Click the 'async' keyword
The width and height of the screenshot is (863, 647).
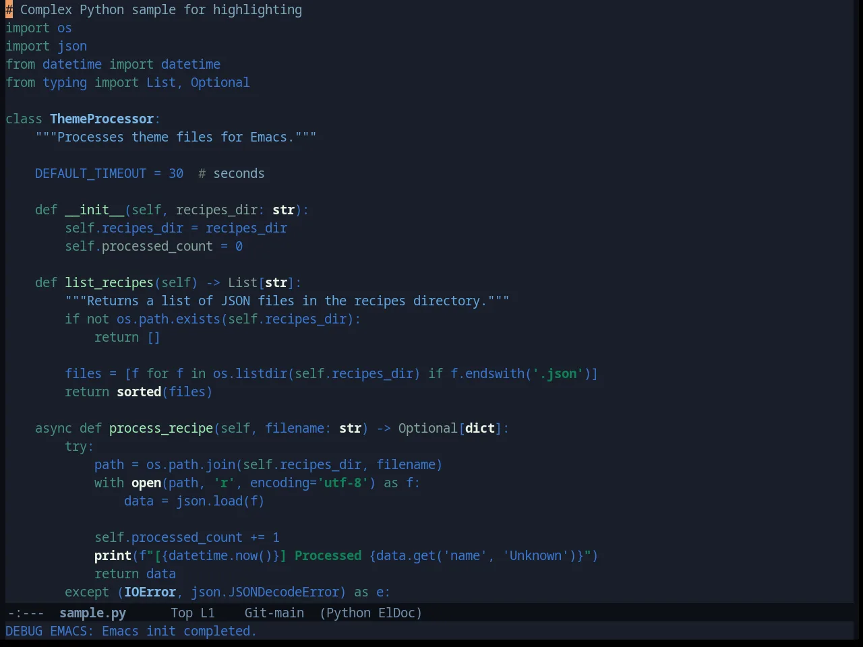53,428
